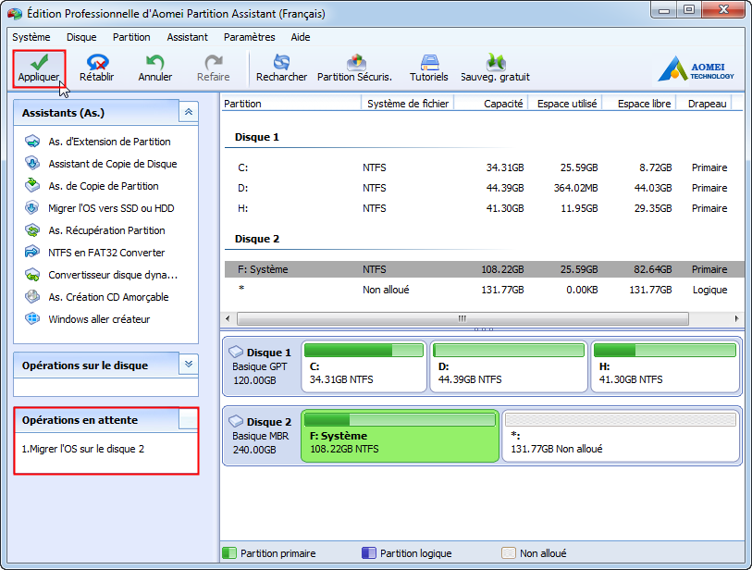Screen dimensions: 752x570
Task: Select the C: partition row
Action: pos(485,167)
